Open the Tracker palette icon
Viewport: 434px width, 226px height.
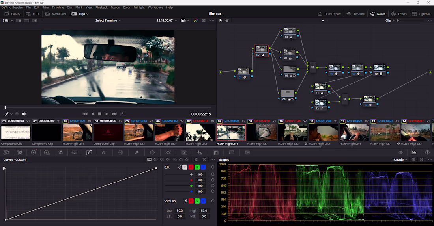tap(168, 152)
